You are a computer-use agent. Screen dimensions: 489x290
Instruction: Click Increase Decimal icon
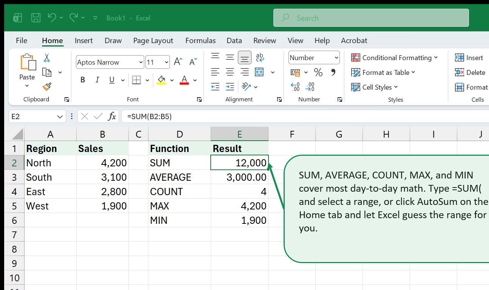(295, 87)
